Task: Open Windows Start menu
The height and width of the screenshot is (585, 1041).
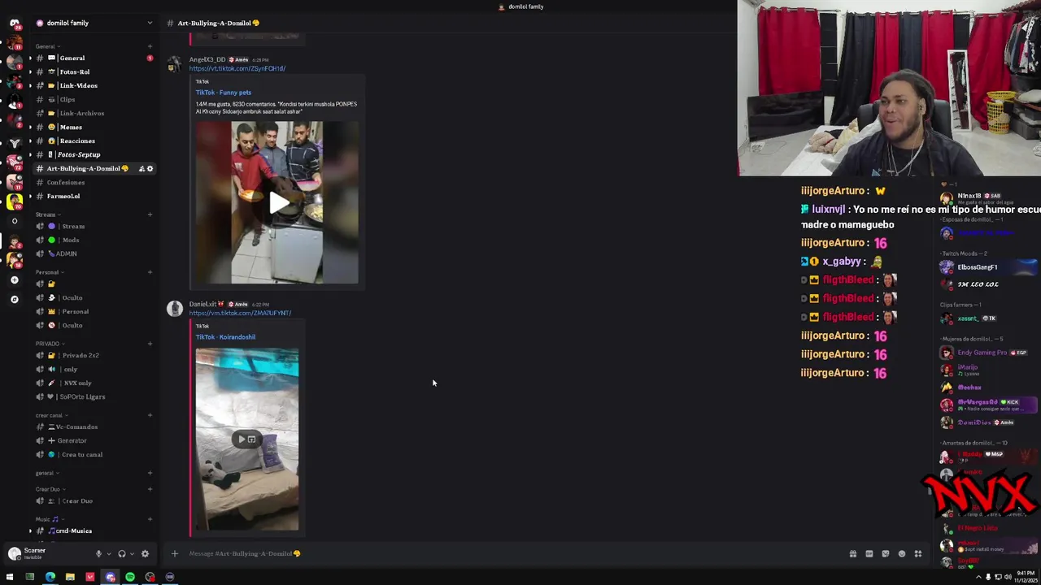Action: pos(10,577)
